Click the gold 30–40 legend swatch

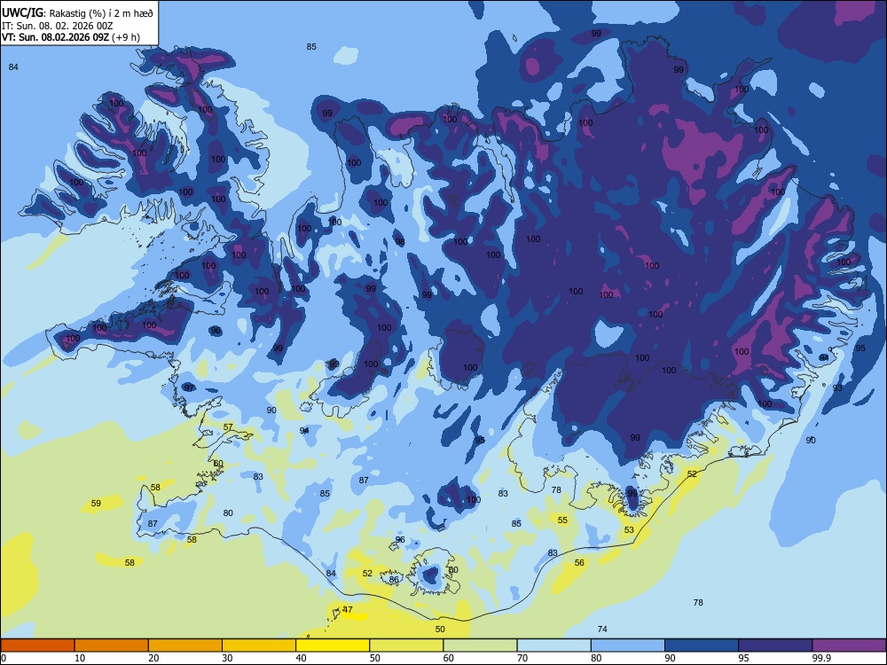(259, 645)
